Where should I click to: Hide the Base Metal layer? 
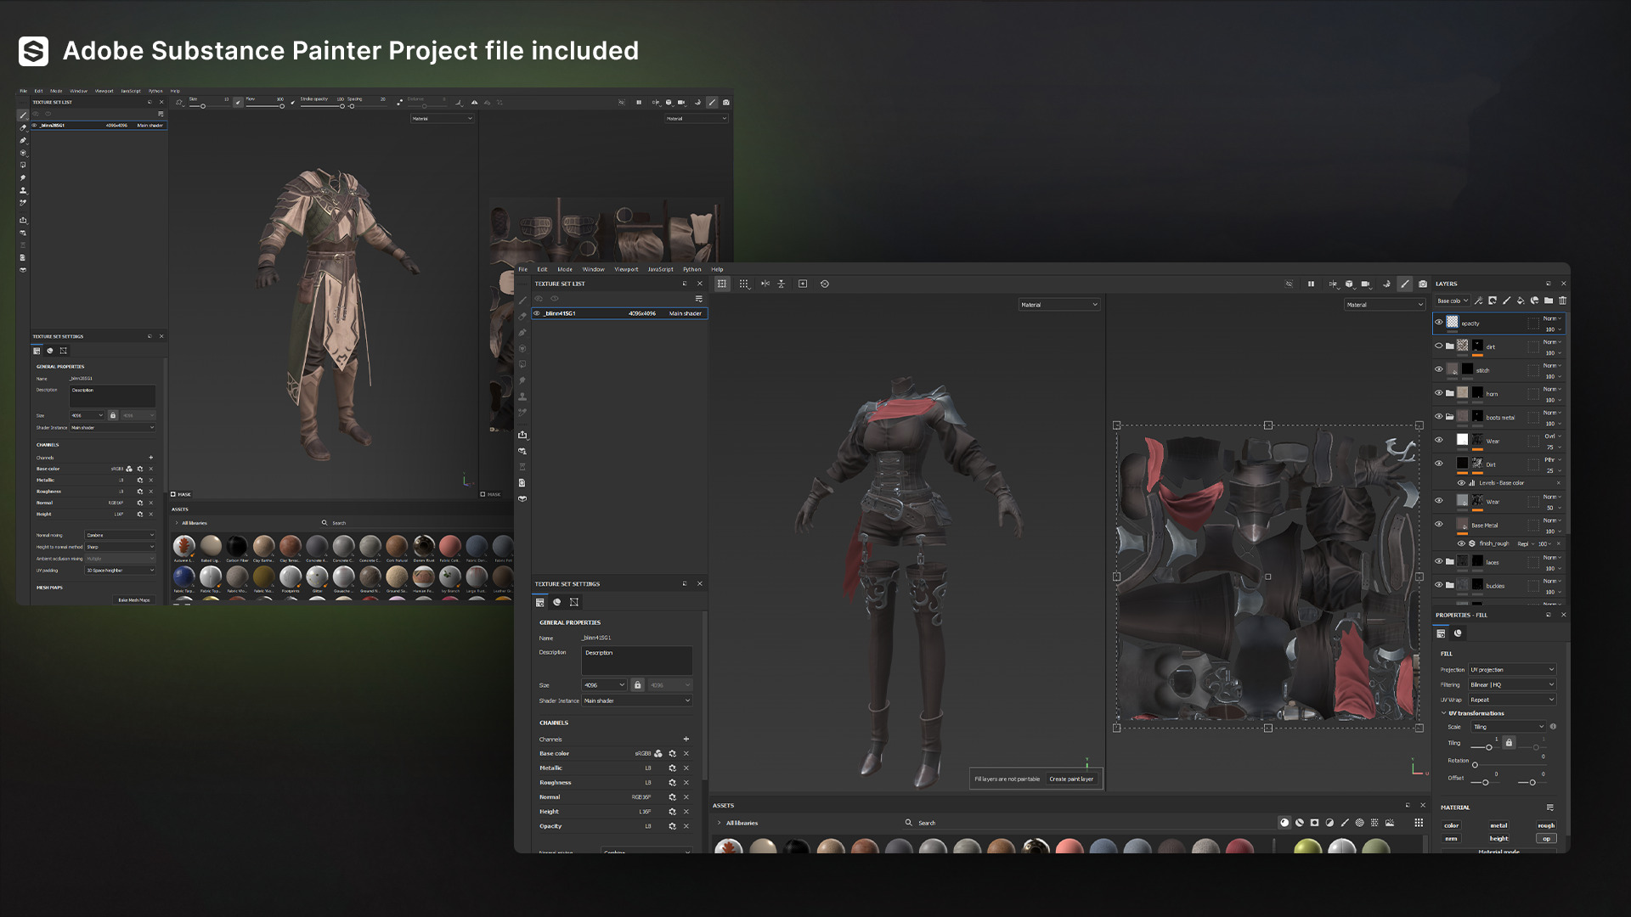1438,524
